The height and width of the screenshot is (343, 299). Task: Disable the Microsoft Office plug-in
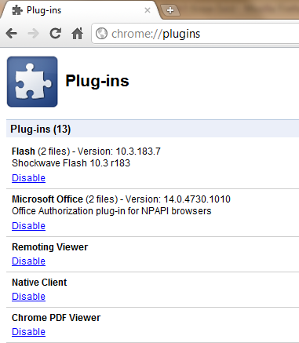[28, 226]
